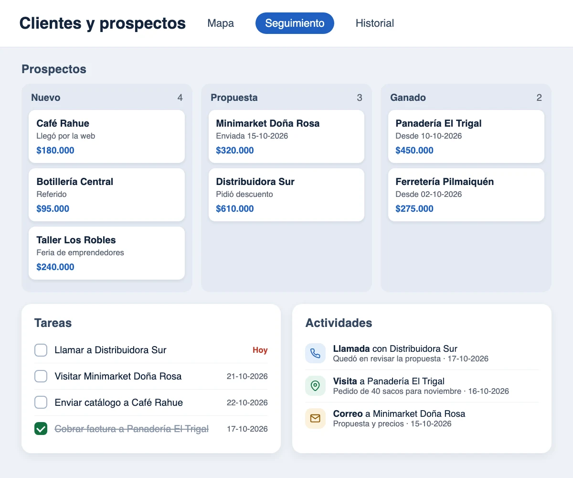This screenshot has height=478, width=573.
Task: Open the Minimarket Doña Rosa proposal card
Action: pyautogui.click(x=286, y=137)
